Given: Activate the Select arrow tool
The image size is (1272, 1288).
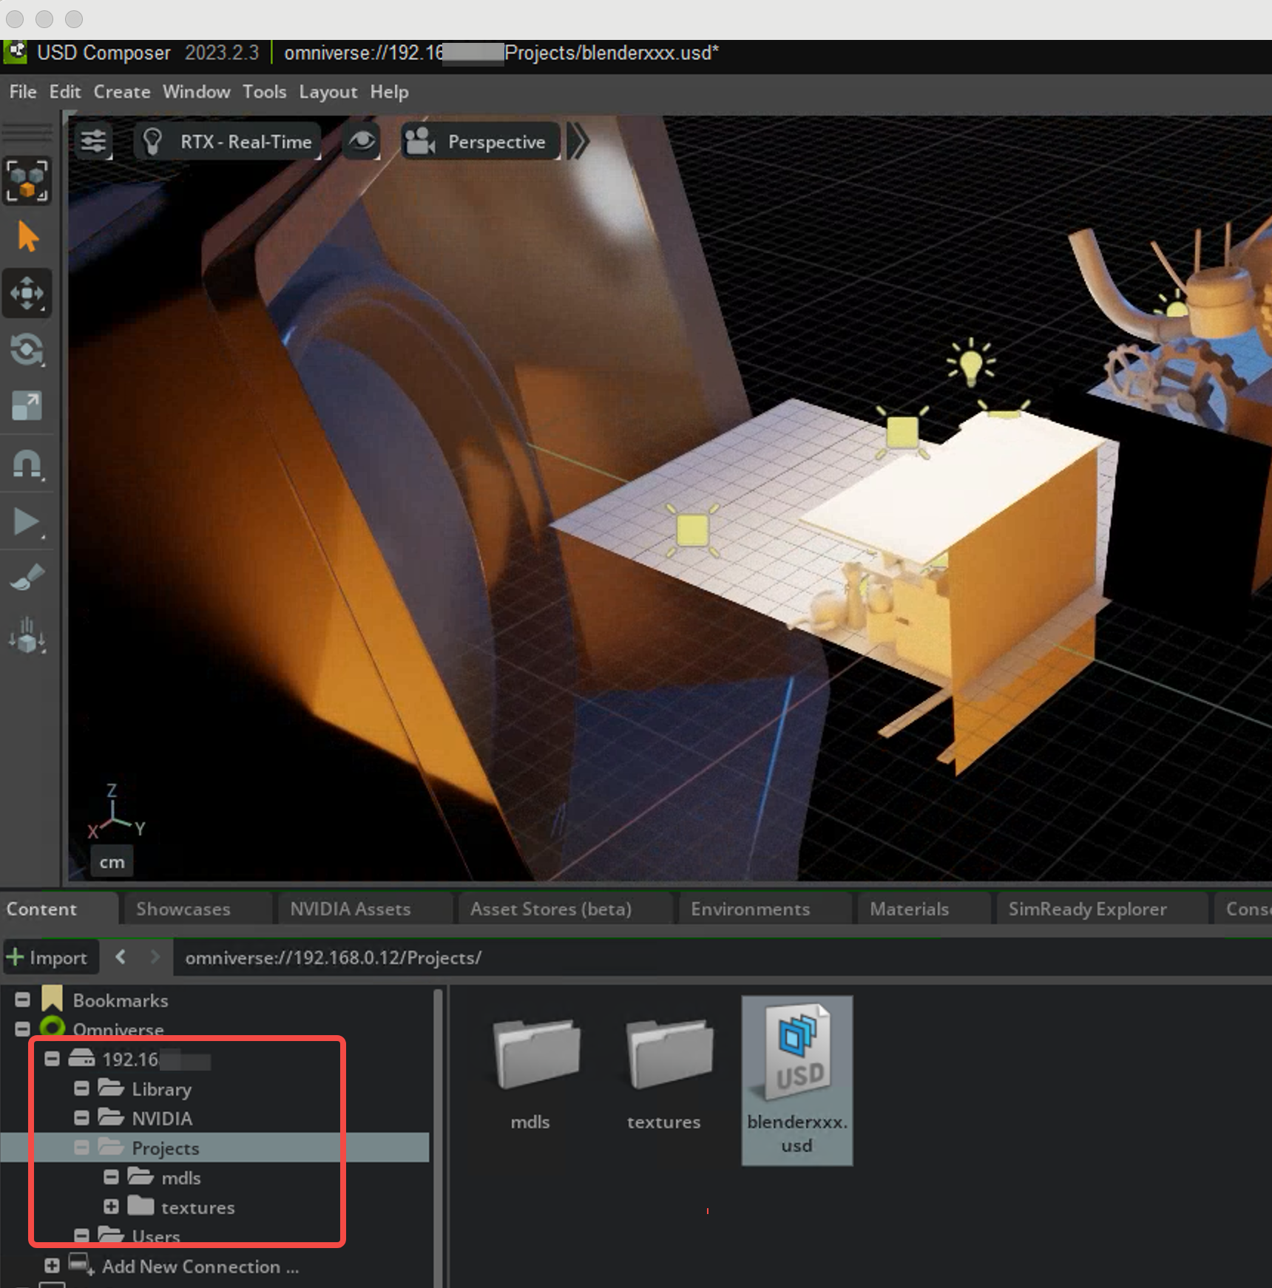Looking at the screenshot, I should 27,237.
